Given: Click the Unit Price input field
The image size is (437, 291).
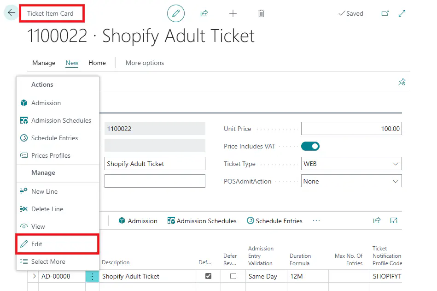Looking at the screenshot, I should (351, 129).
